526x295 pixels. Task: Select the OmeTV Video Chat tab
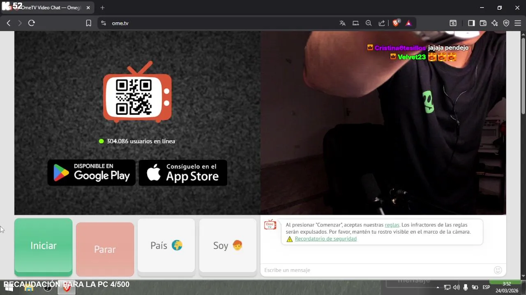[x=47, y=8]
